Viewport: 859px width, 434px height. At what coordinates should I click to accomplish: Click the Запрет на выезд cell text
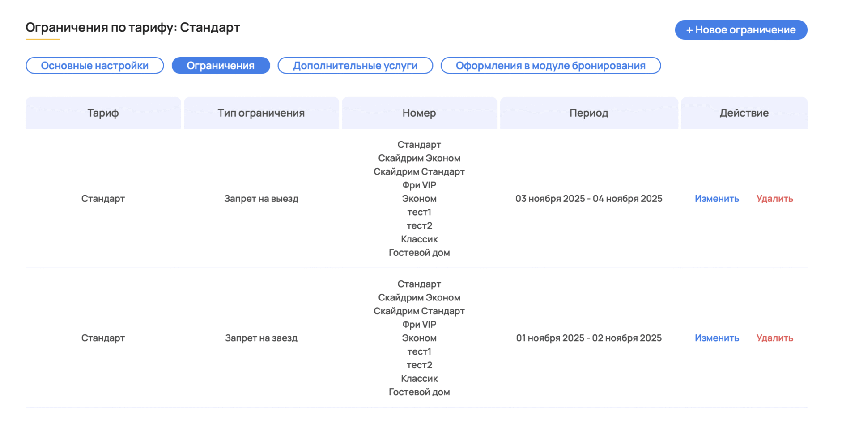click(261, 199)
